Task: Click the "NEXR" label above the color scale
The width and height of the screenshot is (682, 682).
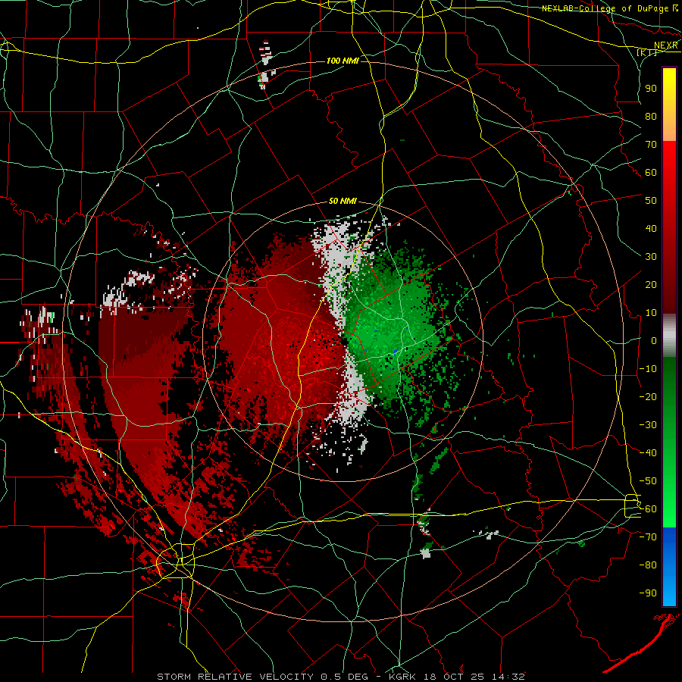Action: (666, 45)
